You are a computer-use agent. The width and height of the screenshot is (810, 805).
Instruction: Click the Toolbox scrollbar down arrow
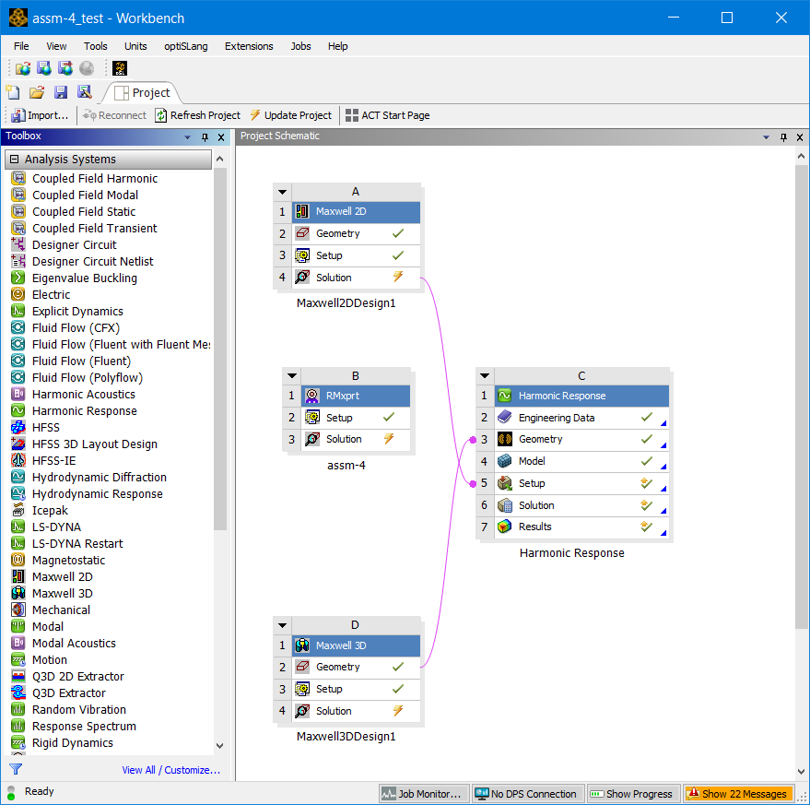tap(220, 746)
